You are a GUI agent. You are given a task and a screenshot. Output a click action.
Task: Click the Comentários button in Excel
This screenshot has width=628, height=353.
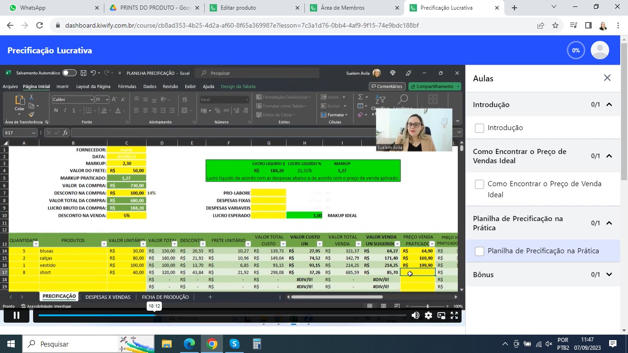click(387, 86)
